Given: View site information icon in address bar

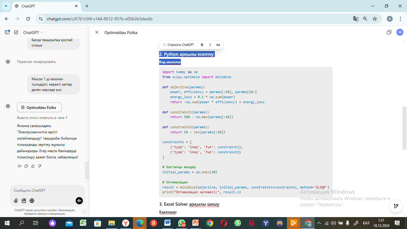Looking at the screenshot, I should [41, 19].
